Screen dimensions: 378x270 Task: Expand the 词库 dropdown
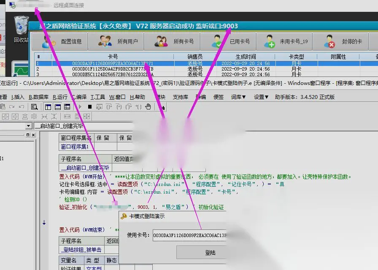coord(238,97)
